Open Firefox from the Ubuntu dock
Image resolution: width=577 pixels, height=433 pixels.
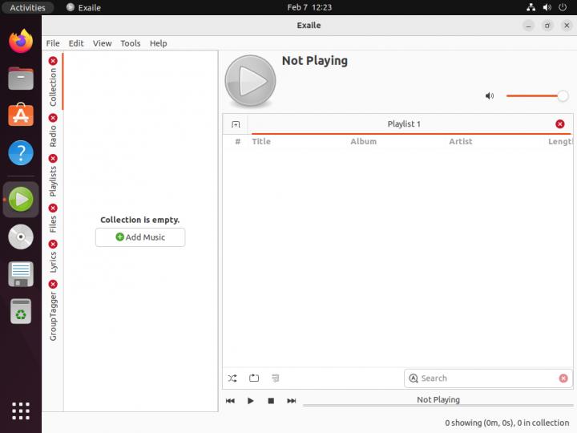click(x=21, y=41)
